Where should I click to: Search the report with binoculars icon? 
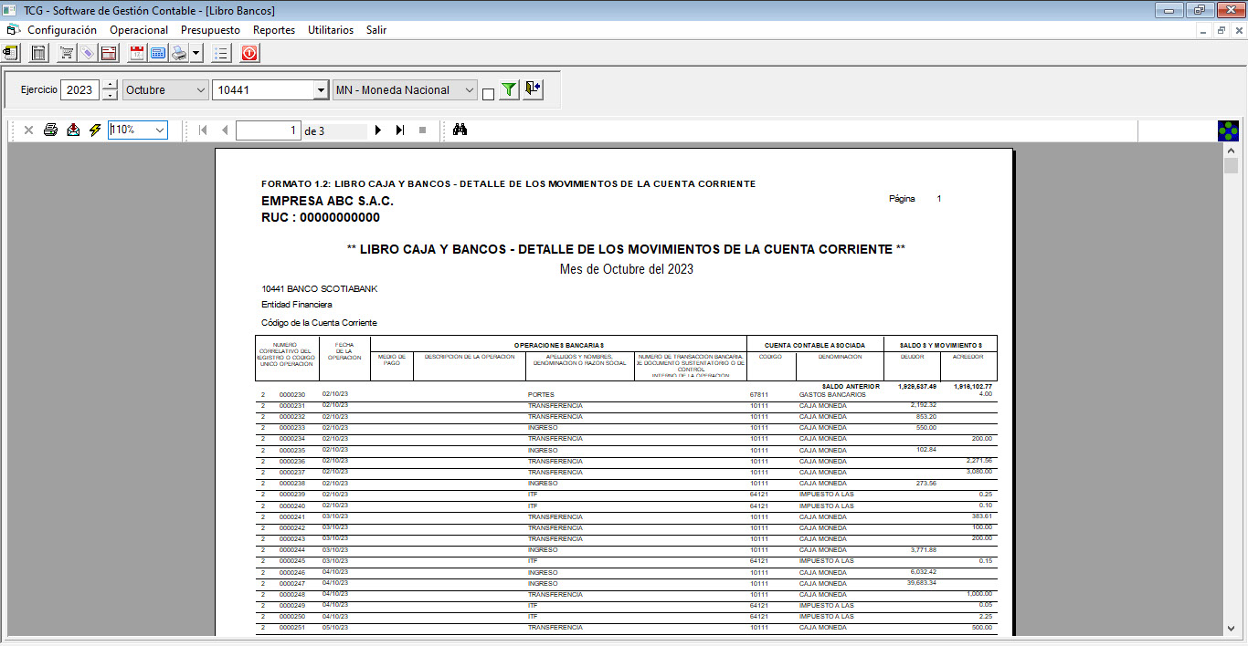pos(460,130)
